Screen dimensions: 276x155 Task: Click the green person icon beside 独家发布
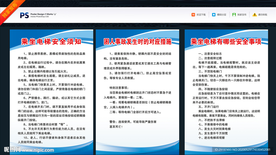234,15
